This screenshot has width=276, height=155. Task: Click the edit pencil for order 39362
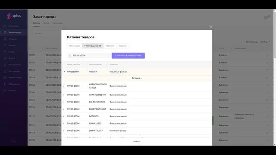tap(267, 85)
